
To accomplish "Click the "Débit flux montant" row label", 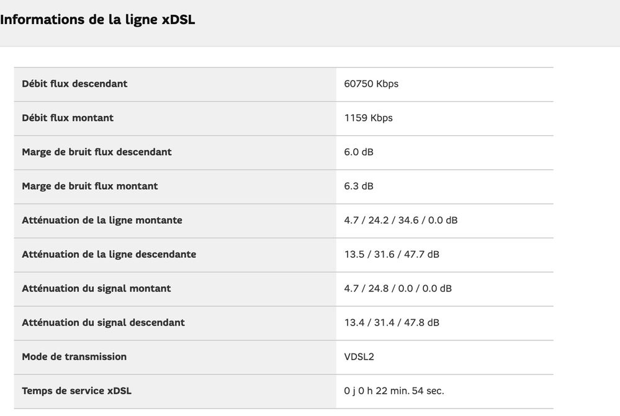I will coord(68,118).
